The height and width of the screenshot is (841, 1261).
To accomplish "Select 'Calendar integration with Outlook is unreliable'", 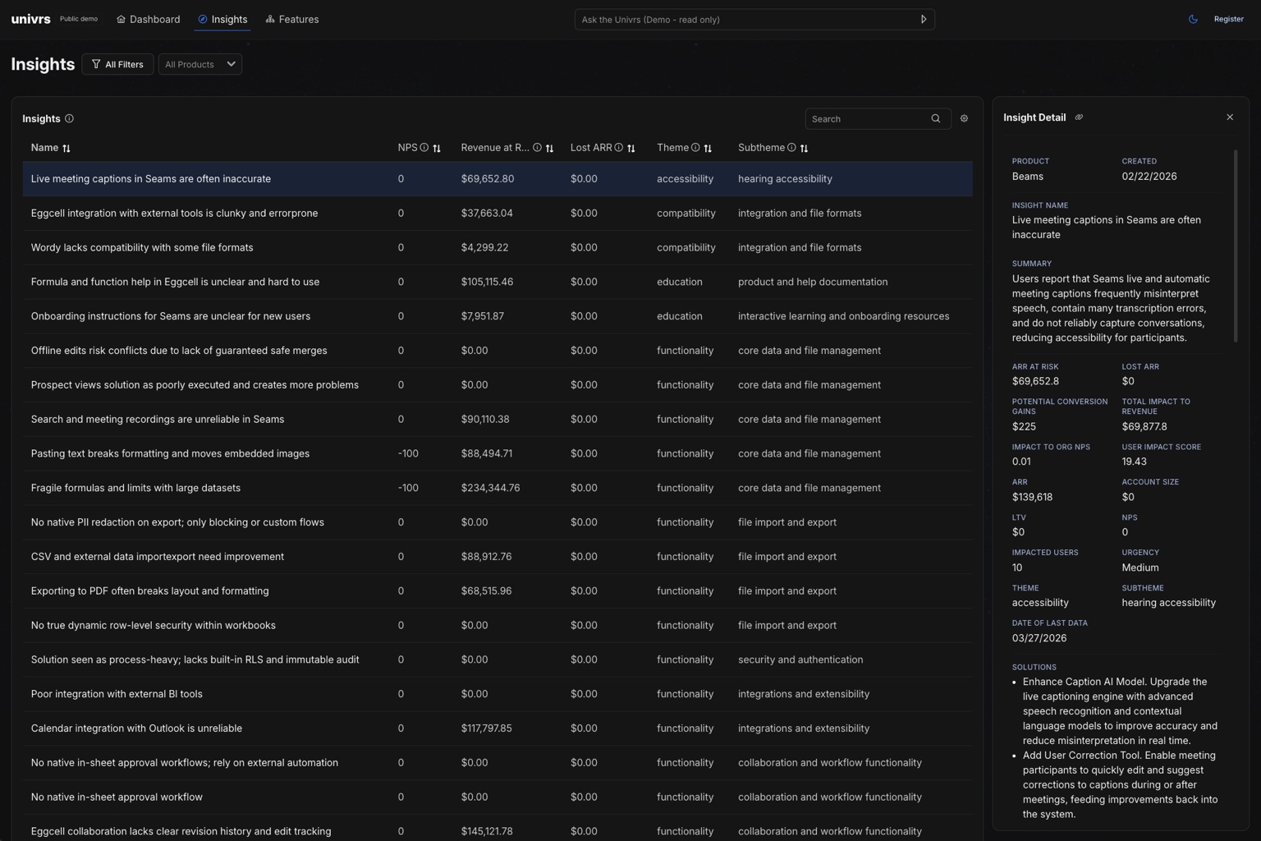I will tap(498, 728).
